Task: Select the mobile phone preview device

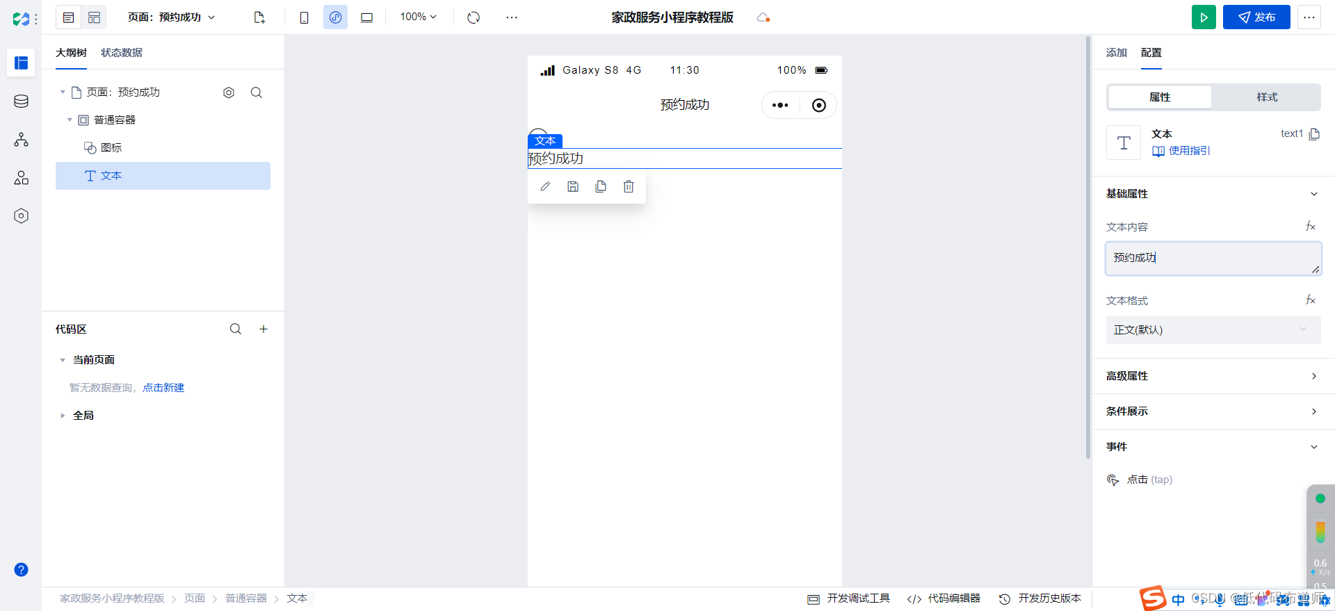Action: (304, 17)
